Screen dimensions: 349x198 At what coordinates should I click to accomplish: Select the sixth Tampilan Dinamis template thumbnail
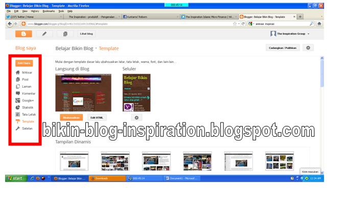tap(280, 161)
